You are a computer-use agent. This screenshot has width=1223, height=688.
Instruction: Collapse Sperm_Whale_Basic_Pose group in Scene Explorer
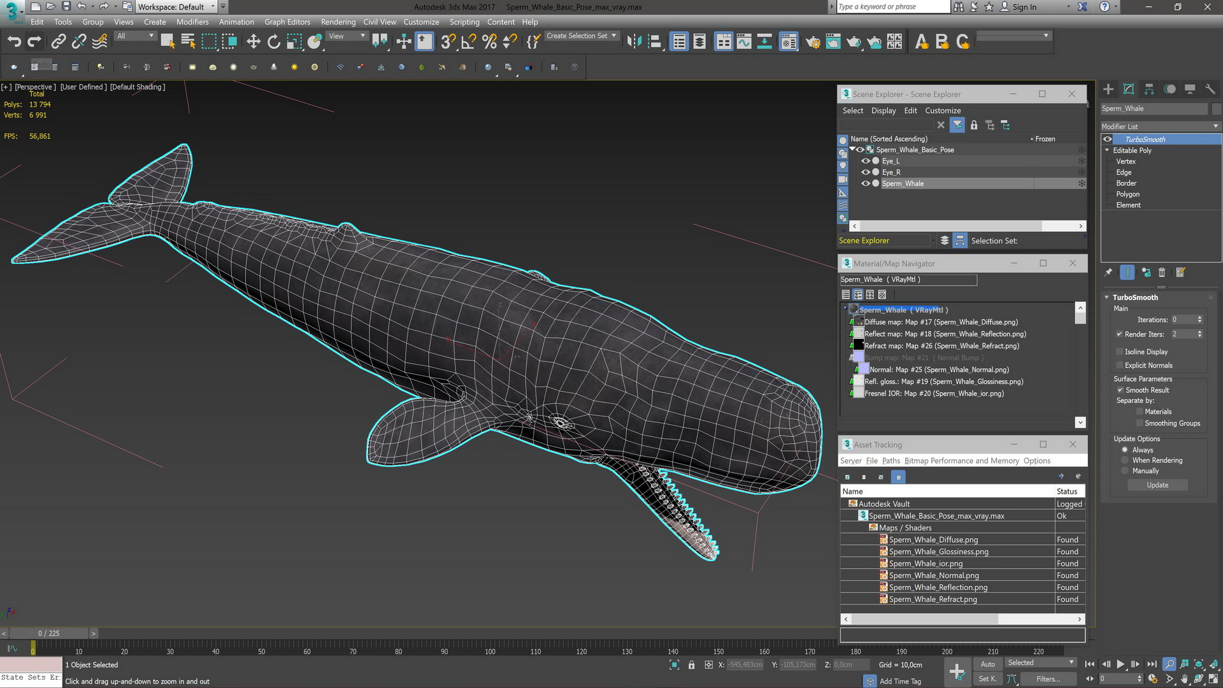pos(852,150)
